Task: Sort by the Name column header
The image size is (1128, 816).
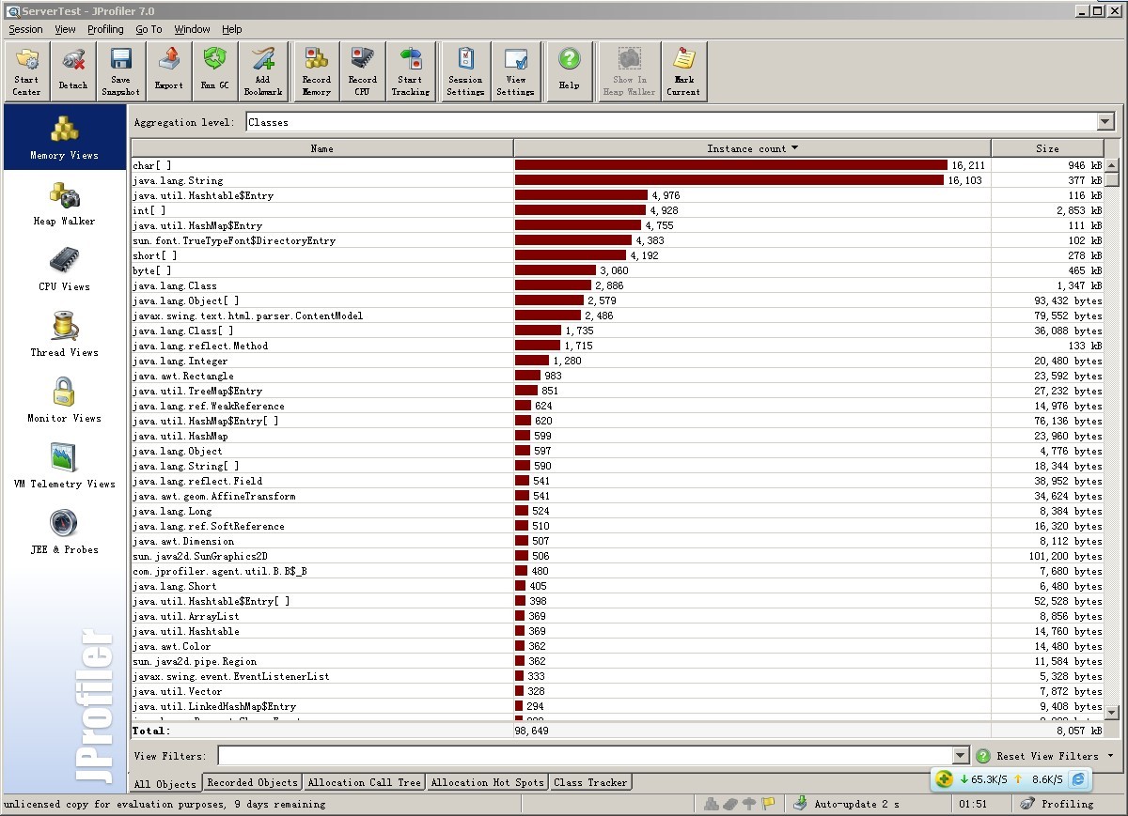Action: click(322, 148)
